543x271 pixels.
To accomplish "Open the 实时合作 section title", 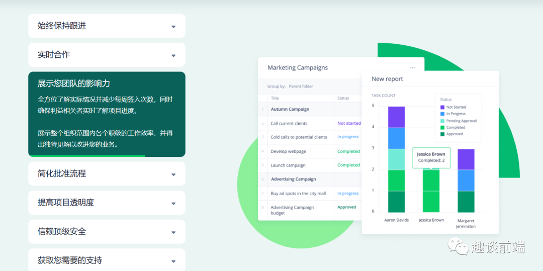I will pos(54,55).
